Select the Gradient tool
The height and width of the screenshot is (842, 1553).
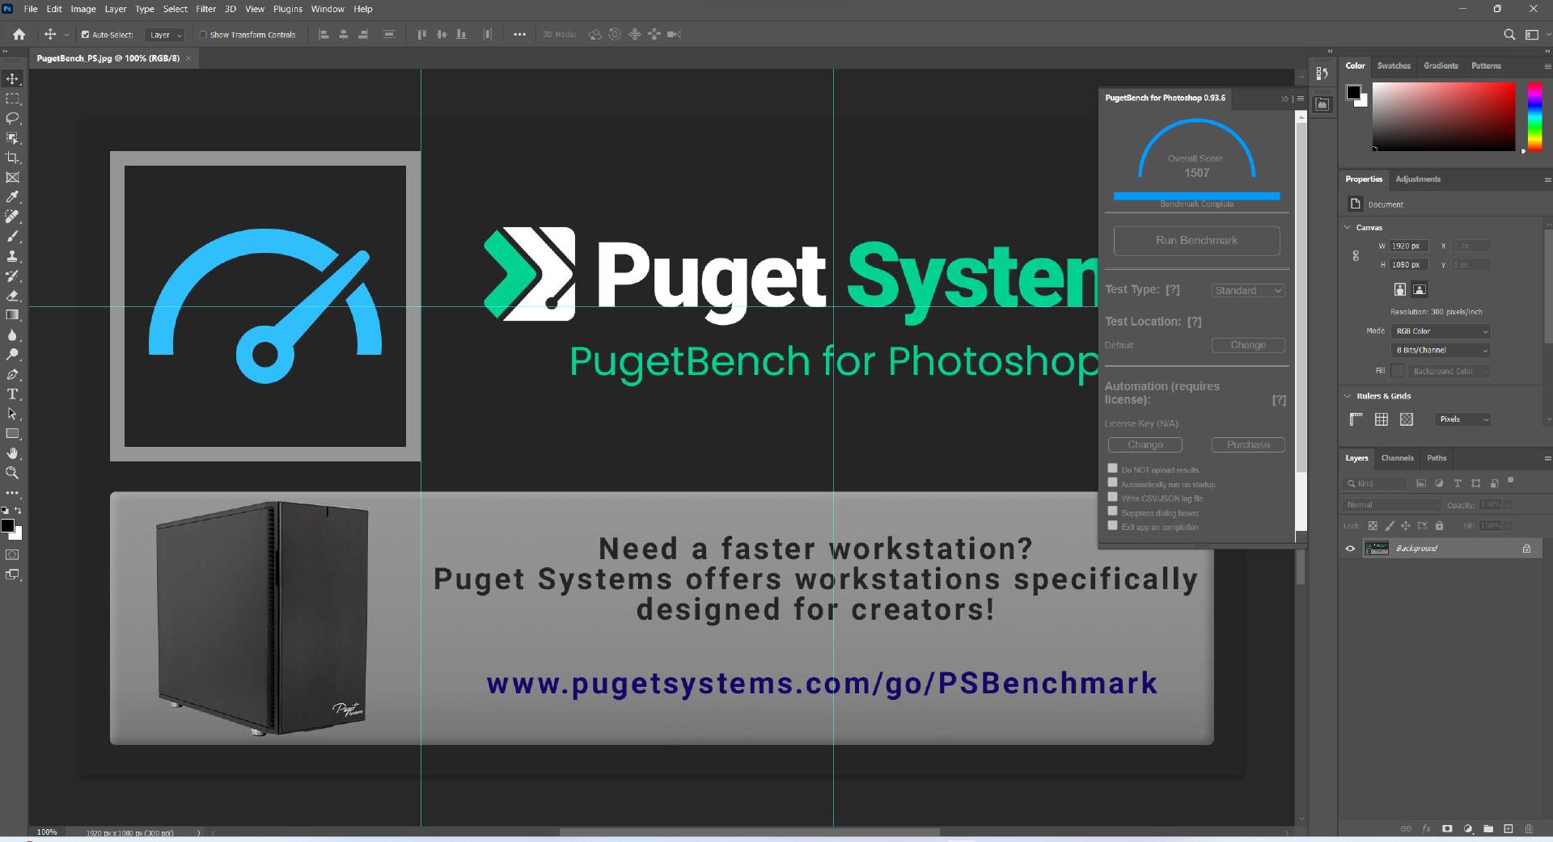click(x=12, y=315)
